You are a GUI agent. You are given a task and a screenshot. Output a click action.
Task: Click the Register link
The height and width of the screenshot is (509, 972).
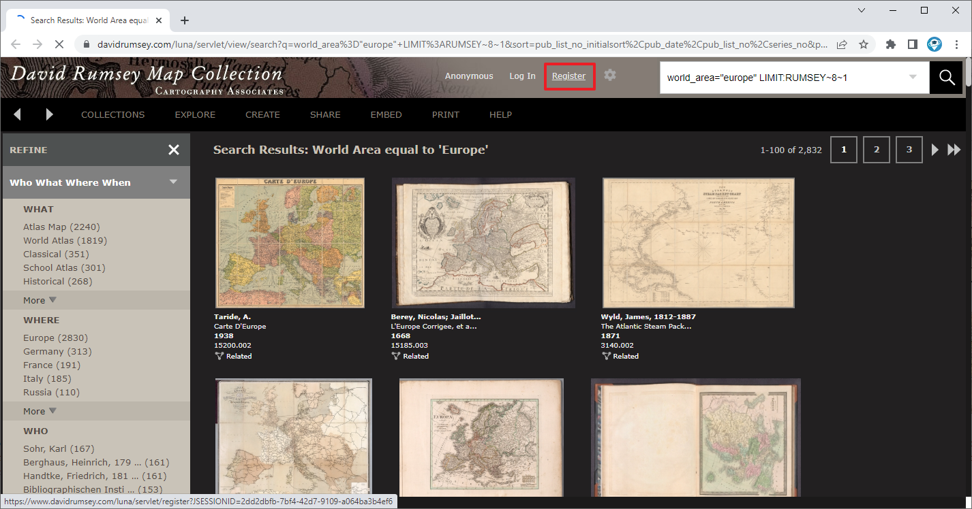(569, 76)
